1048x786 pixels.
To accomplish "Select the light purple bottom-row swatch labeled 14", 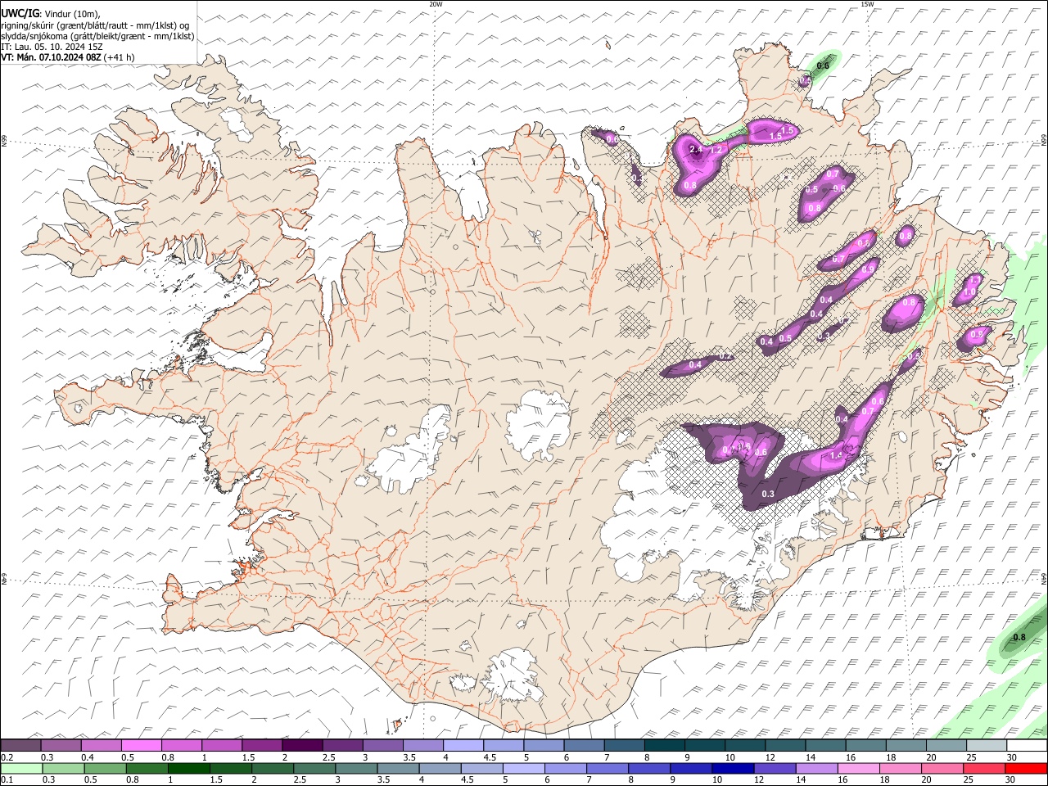I will [x=816, y=768].
